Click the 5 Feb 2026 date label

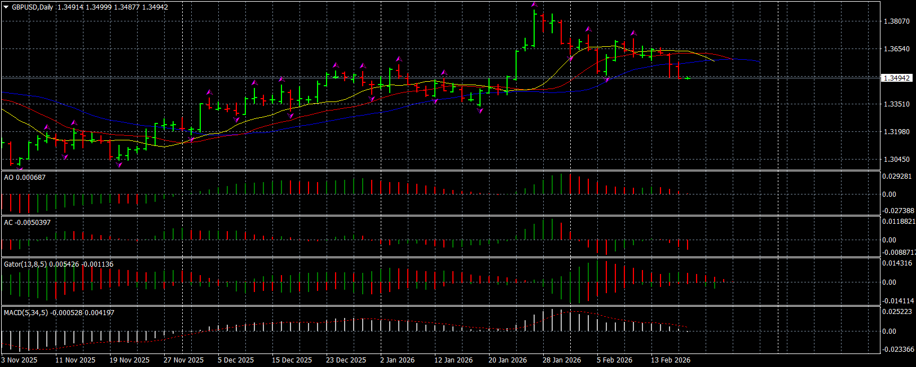click(x=614, y=360)
